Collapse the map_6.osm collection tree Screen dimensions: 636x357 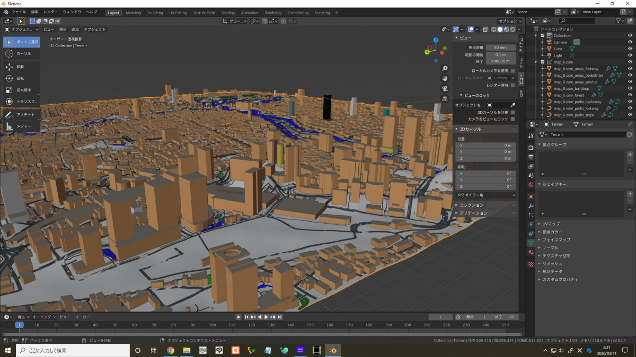pyautogui.click(x=536, y=62)
